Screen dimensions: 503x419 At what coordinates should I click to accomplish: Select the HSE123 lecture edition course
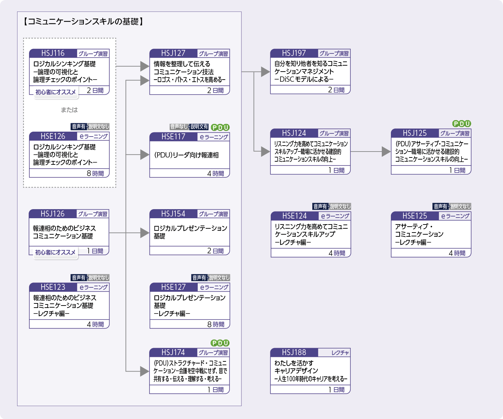[69, 306]
